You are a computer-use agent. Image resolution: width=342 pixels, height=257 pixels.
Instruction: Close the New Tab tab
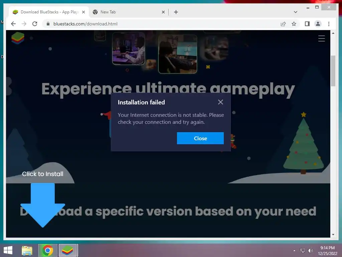click(x=163, y=12)
